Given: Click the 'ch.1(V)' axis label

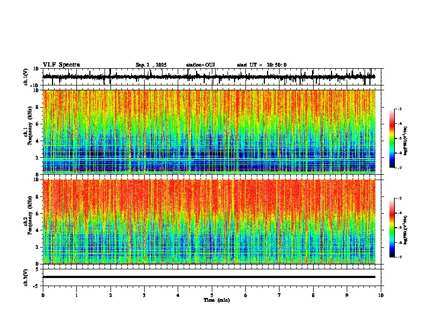Looking at the screenshot, I should click(26, 77).
